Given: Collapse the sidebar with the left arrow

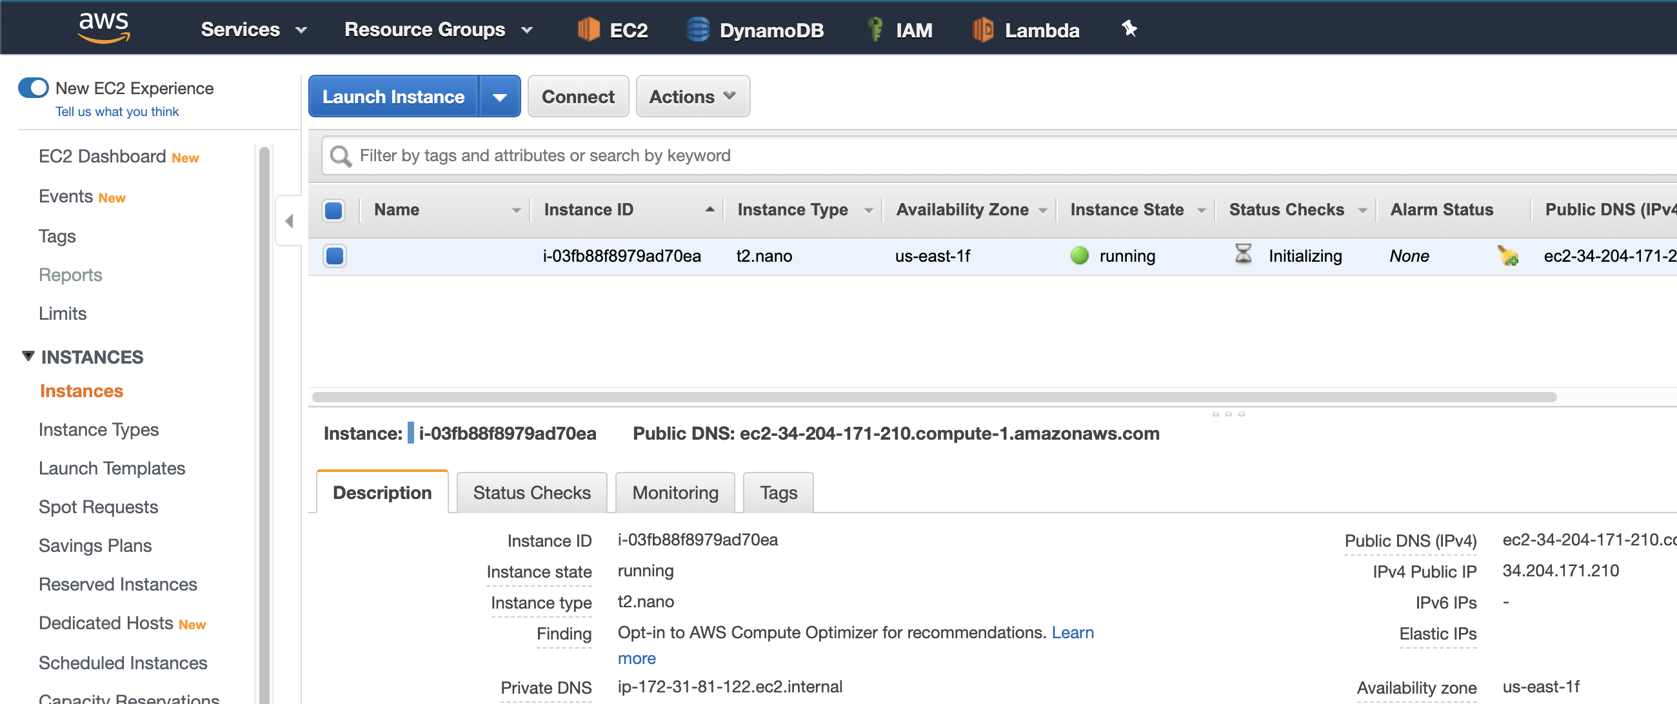Looking at the screenshot, I should coord(289,221).
